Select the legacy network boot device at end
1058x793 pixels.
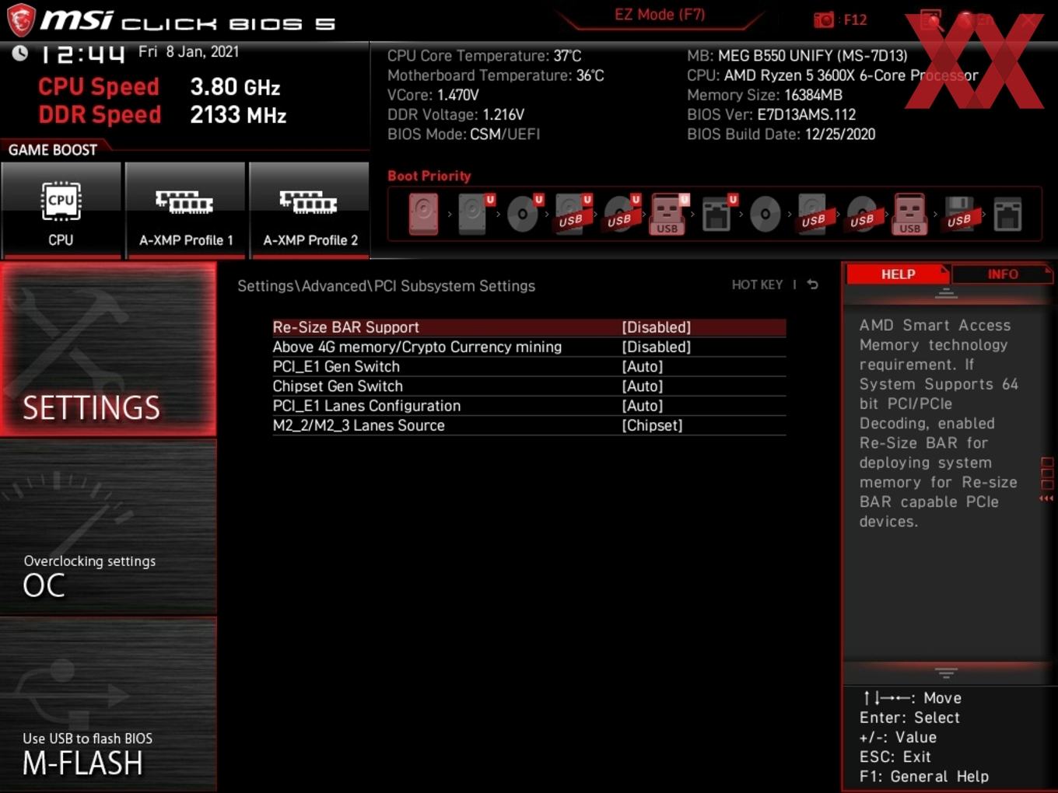click(x=1007, y=214)
